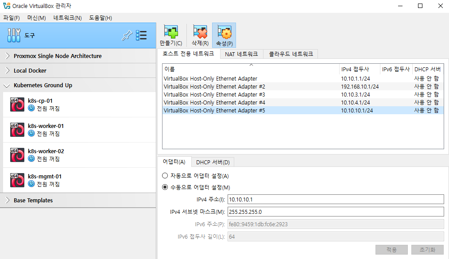This screenshot has width=449, height=259.
Task: Collapse the Kubernetes Ground Up group
Action: (7, 85)
